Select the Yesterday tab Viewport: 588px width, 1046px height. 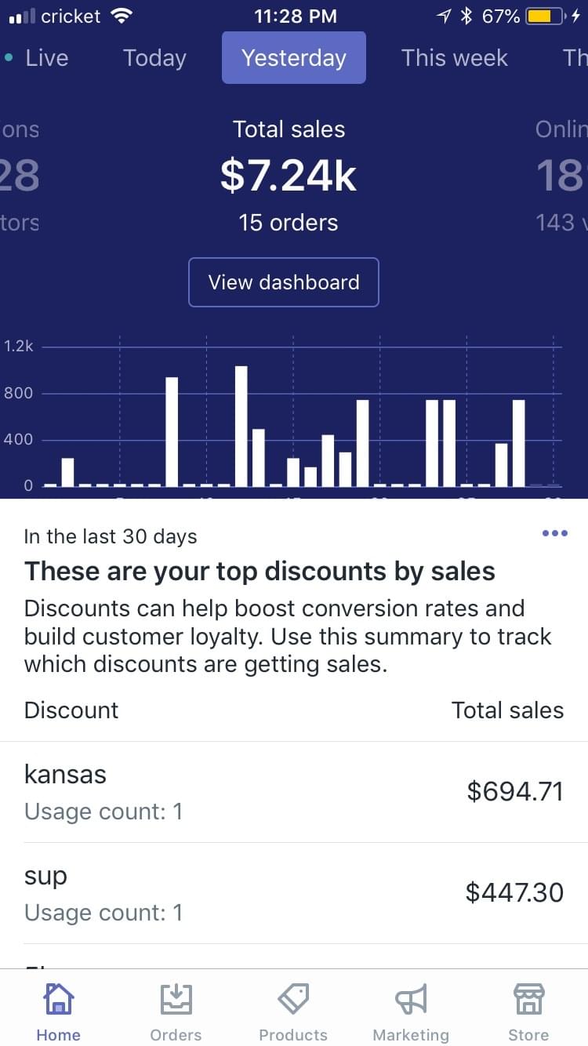point(294,58)
